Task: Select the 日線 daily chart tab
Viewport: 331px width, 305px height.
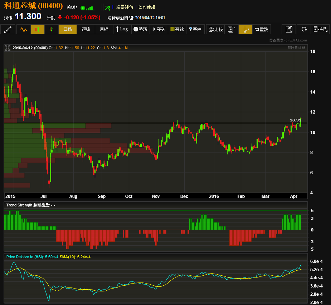Action: pyautogui.click(x=68, y=29)
